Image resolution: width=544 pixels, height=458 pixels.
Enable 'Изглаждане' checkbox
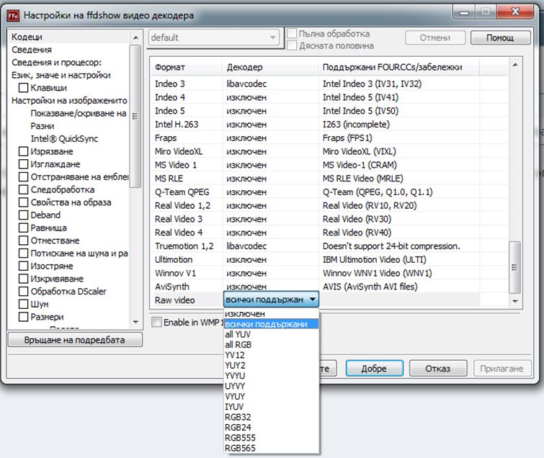click(23, 164)
